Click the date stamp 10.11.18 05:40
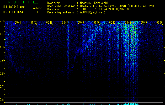This screenshot has width=165, height=105. tap(13, 12)
